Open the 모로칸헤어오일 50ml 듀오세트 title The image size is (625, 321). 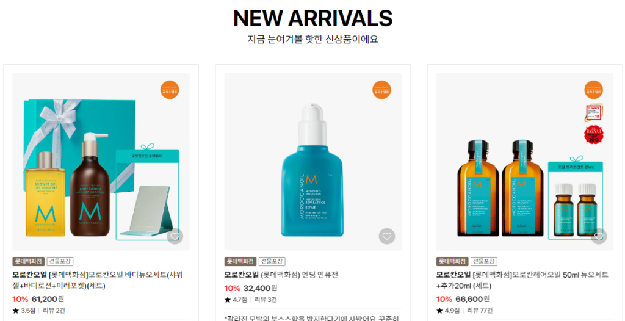(522, 280)
